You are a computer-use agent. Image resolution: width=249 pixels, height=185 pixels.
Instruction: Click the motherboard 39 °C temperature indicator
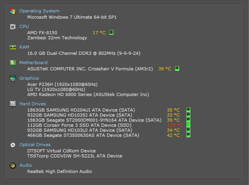click(177, 68)
